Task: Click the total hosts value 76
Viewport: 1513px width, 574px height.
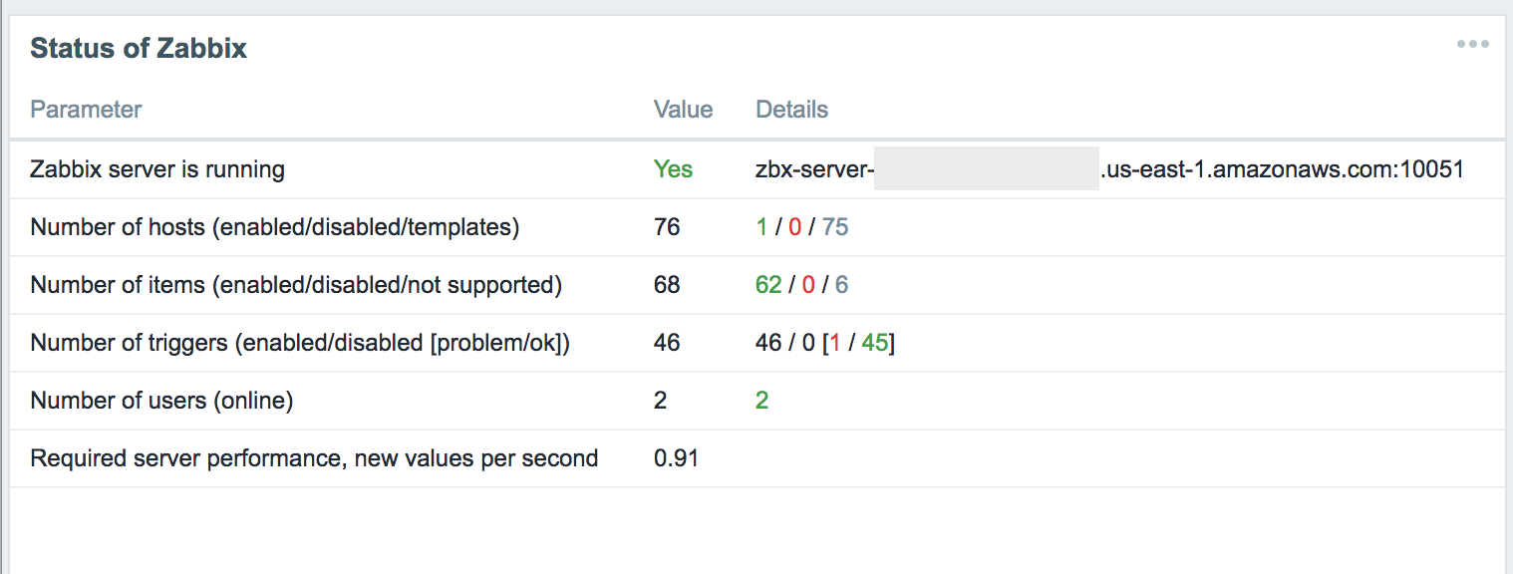Action: point(667,227)
